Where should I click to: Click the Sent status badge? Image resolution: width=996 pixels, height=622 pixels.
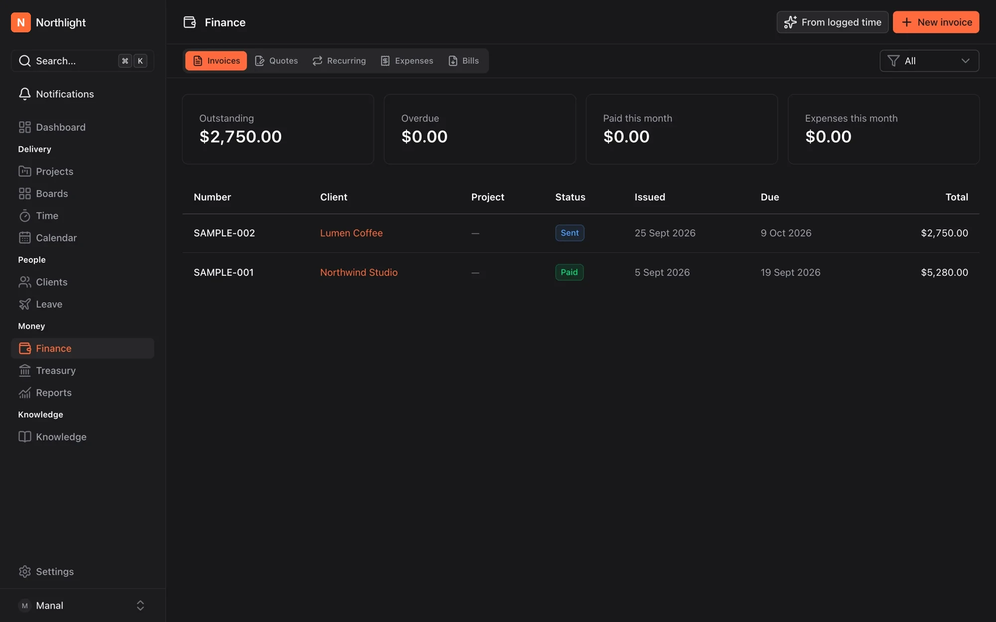click(570, 233)
